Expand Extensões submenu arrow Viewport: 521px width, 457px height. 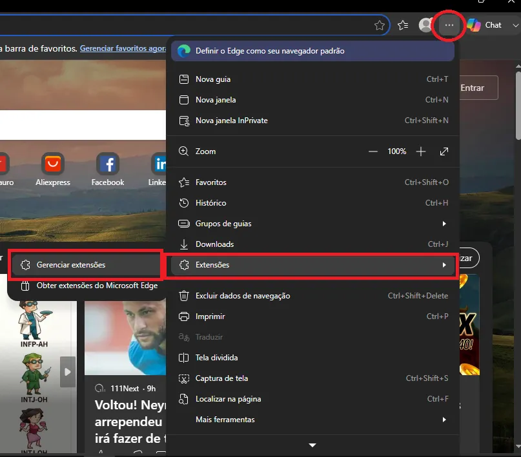444,265
